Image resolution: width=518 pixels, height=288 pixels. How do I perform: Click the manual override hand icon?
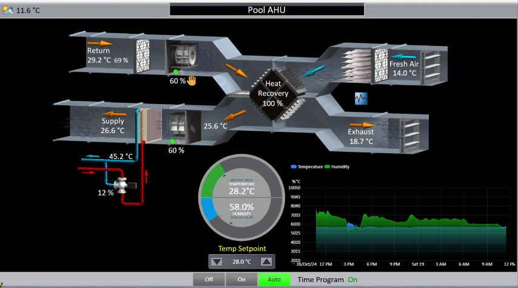[x=192, y=80]
